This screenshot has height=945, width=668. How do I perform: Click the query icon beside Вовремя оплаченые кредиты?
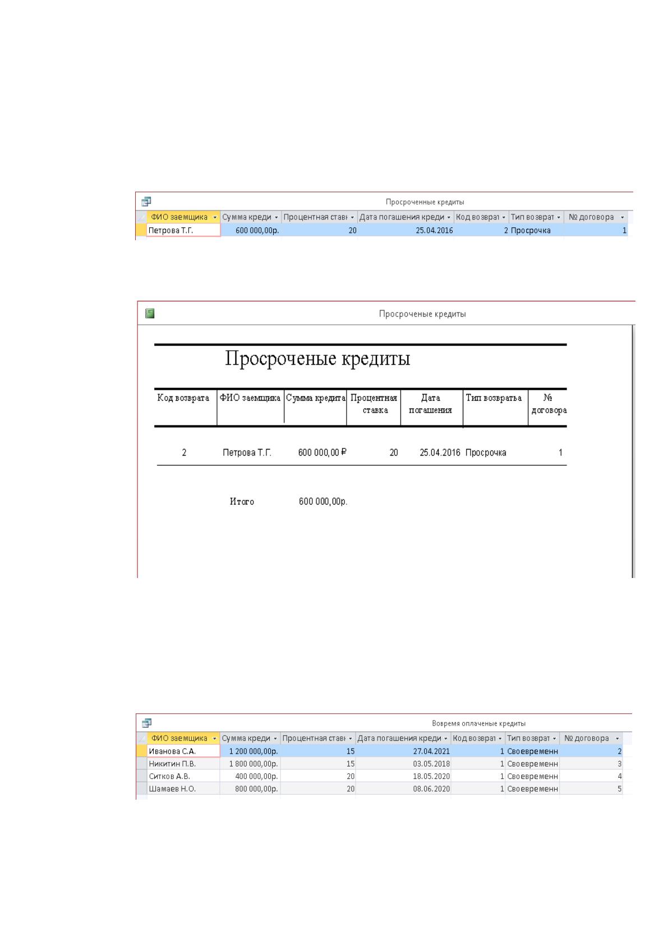coord(147,723)
